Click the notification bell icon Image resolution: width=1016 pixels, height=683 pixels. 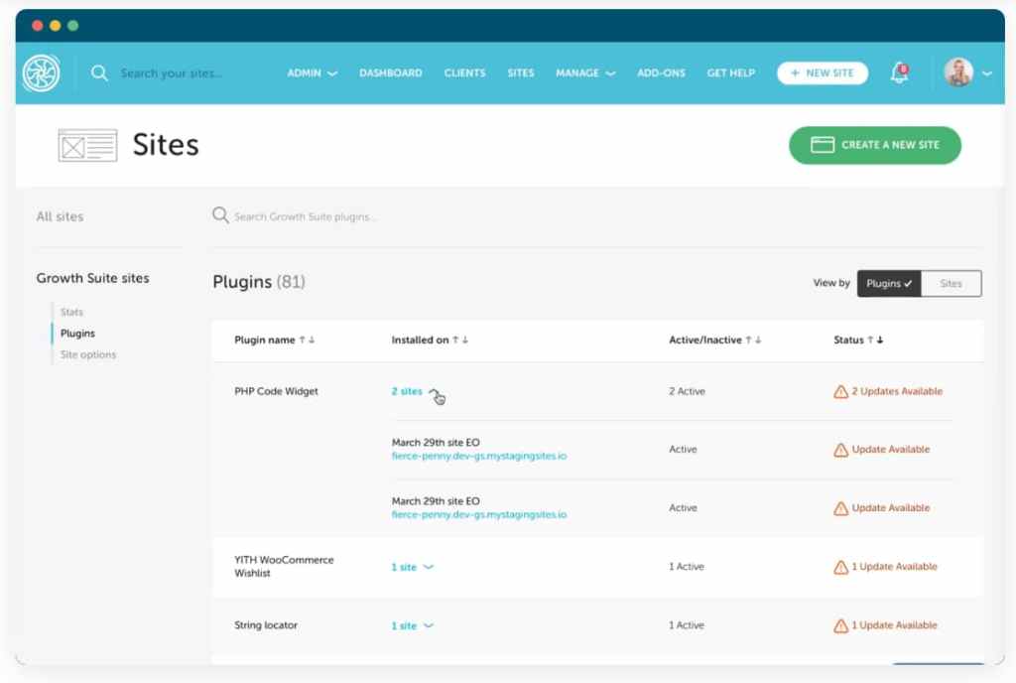pos(898,72)
